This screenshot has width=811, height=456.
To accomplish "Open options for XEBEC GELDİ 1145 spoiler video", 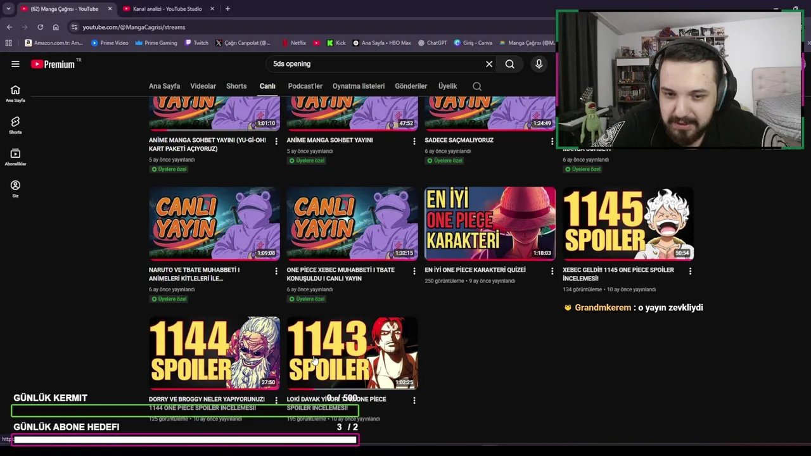I will point(690,271).
